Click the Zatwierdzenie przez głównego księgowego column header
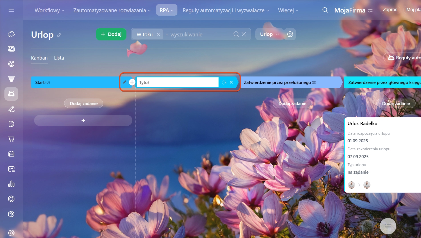Viewport: 421px width, 238px height. pos(382,82)
